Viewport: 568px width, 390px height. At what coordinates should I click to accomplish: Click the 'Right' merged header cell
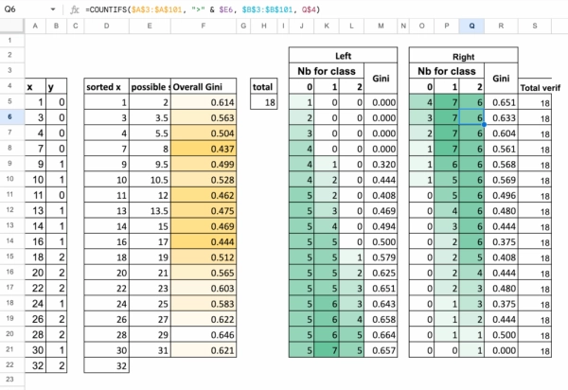463,56
